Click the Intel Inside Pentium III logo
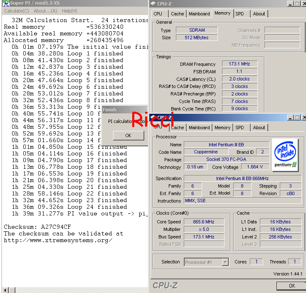Image resolution: width=306 pixels, height=293 pixels. click(285, 155)
